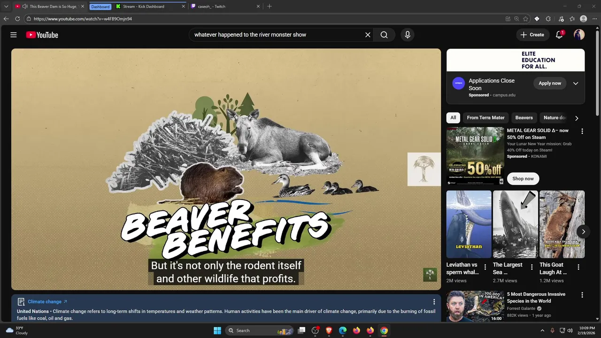
Task: Open the Forrest Galante channel link
Action: pos(521,308)
